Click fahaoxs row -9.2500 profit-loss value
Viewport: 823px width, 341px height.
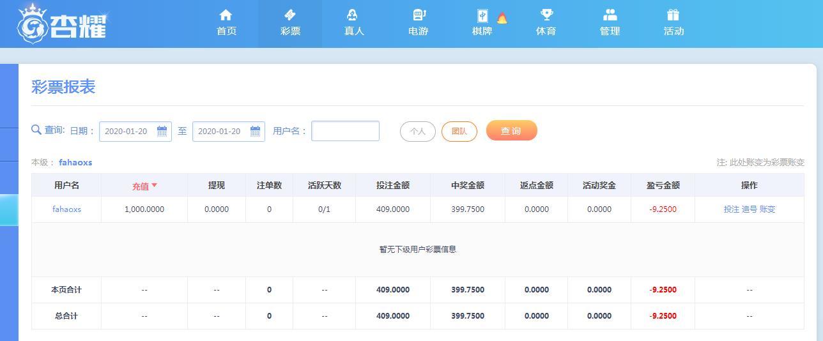[663, 209]
